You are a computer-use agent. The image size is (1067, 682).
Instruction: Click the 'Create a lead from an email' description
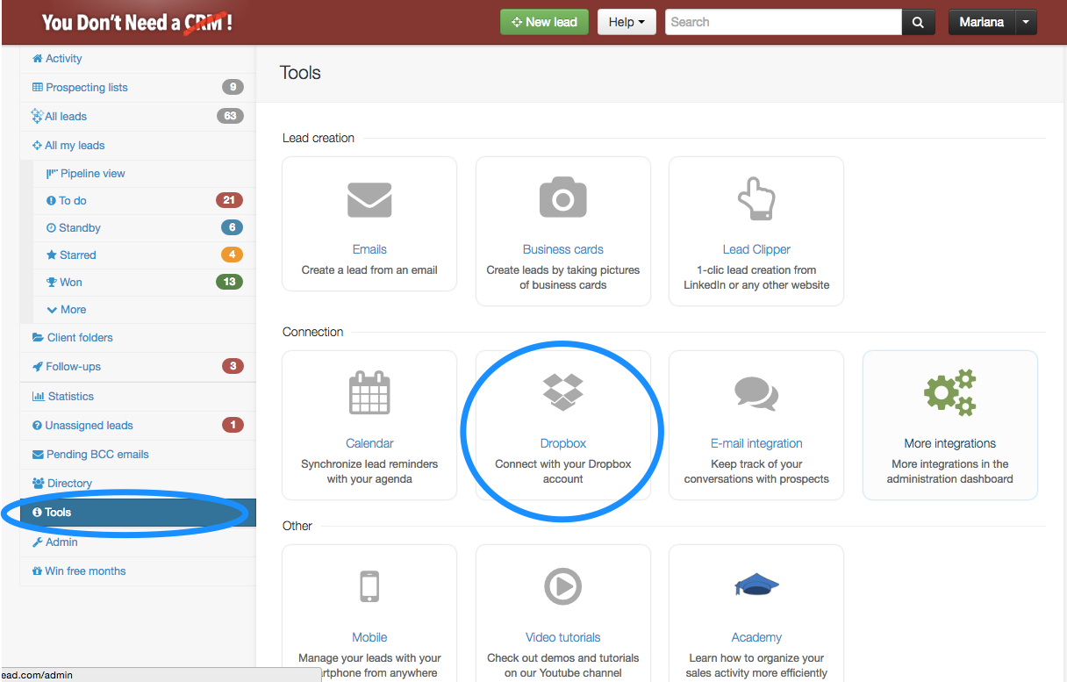coord(369,270)
